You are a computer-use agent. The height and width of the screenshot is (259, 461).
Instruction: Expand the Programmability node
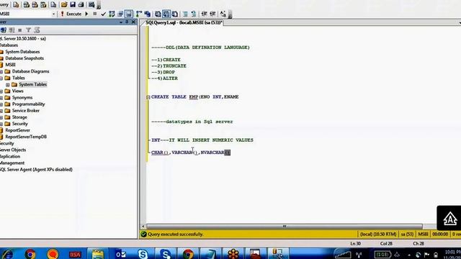[x=1, y=104]
